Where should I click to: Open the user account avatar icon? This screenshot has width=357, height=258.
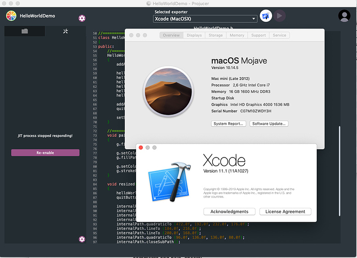344,16
